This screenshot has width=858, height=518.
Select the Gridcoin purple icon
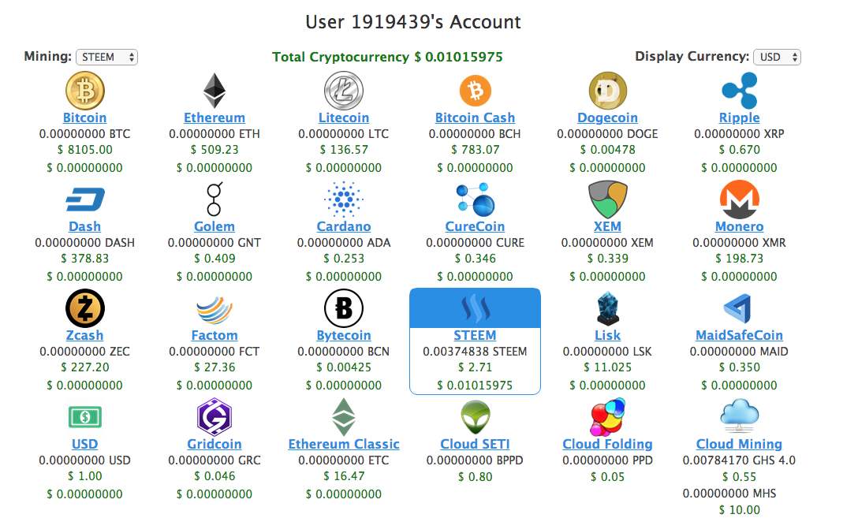214,417
